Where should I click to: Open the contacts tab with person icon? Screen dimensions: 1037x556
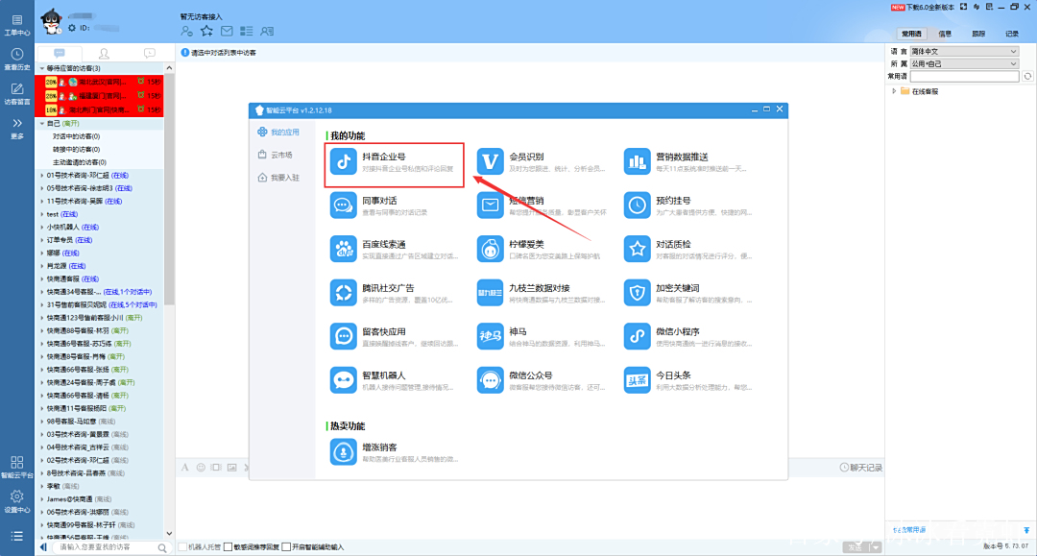pos(104,54)
